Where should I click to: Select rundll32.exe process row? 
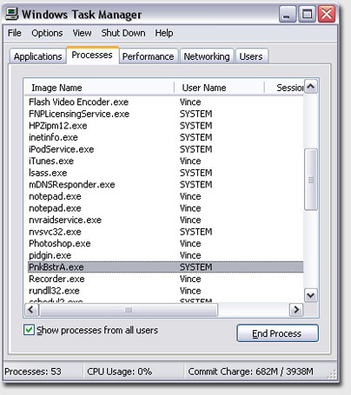click(x=166, y=291)
